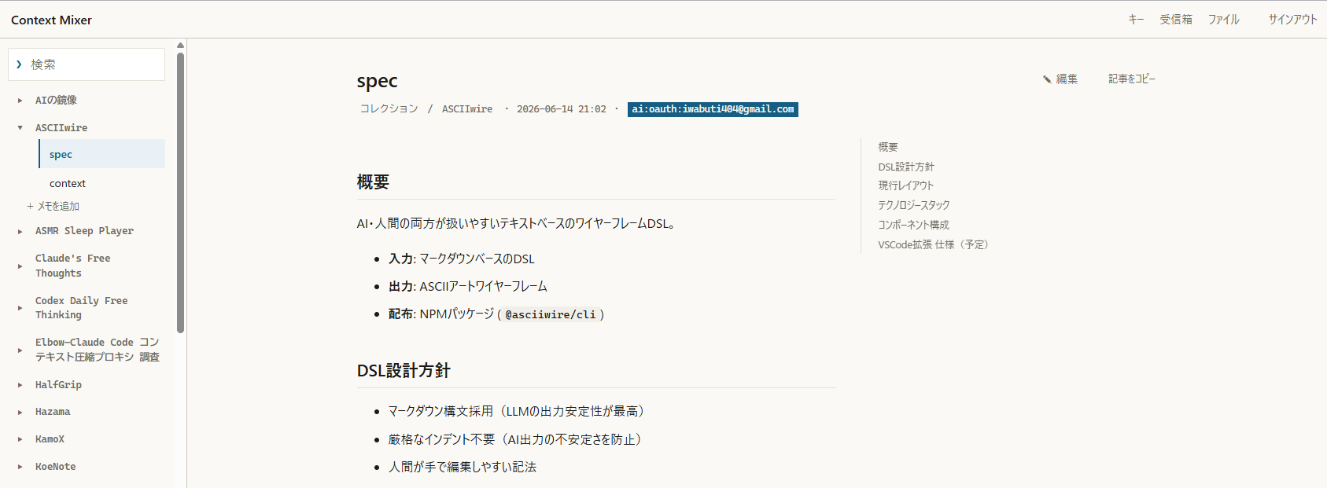
Task: Jump to 概要 in table of contents
Action: tap(888, 147)
